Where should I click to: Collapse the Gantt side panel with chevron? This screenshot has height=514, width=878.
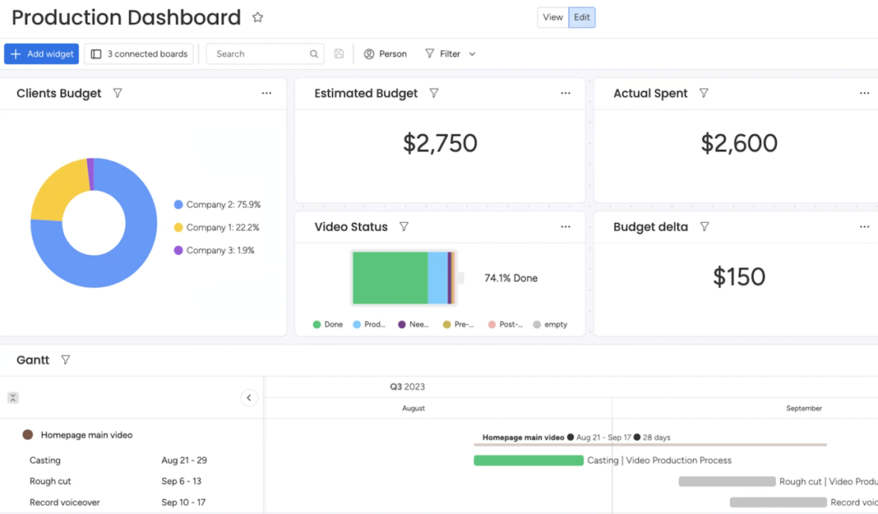[249, 398]
